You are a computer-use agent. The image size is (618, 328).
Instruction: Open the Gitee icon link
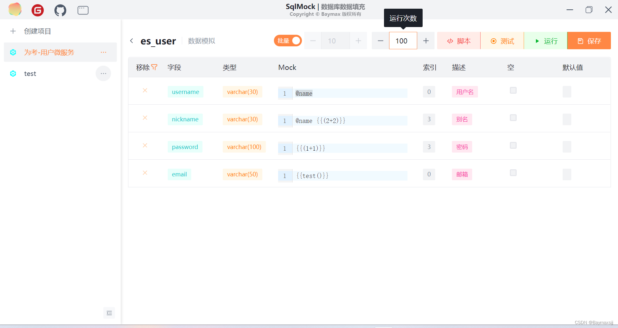point(38,10)
